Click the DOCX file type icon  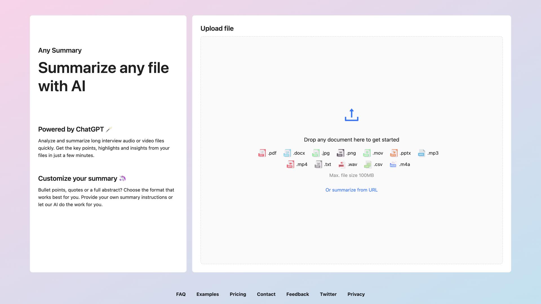click(x=287, y=153)
